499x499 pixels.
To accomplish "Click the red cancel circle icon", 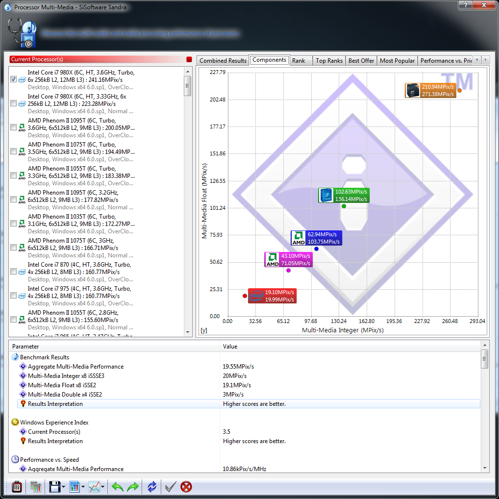I will click(186, 487).
